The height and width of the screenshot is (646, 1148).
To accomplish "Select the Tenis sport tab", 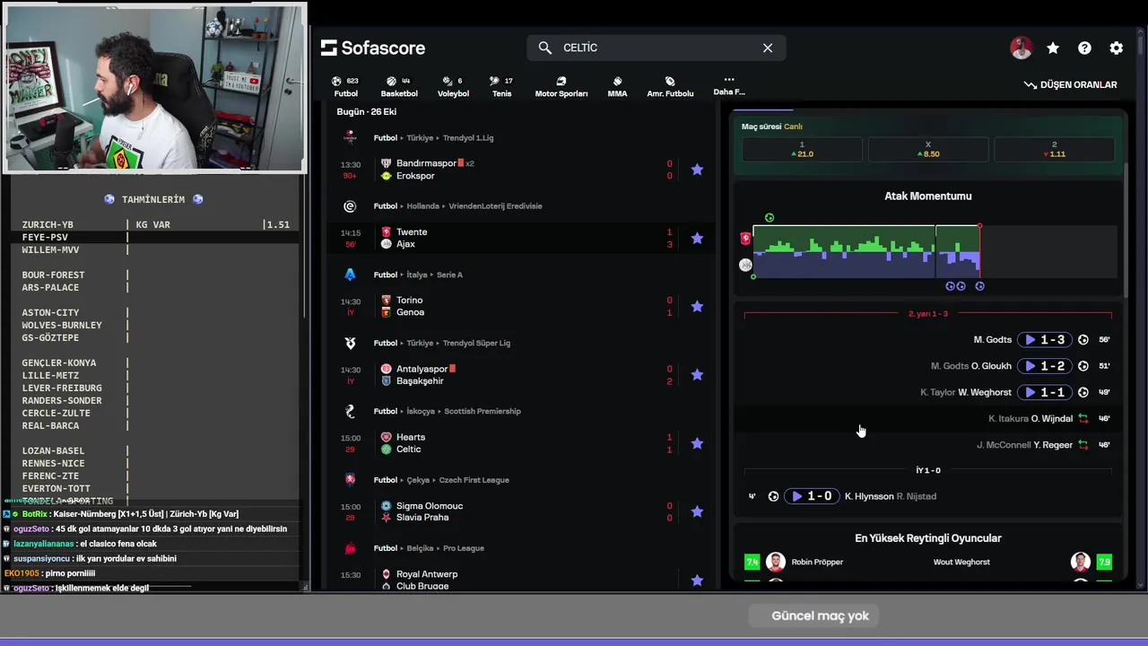I will pyautogui.click(x=501, y=86).
